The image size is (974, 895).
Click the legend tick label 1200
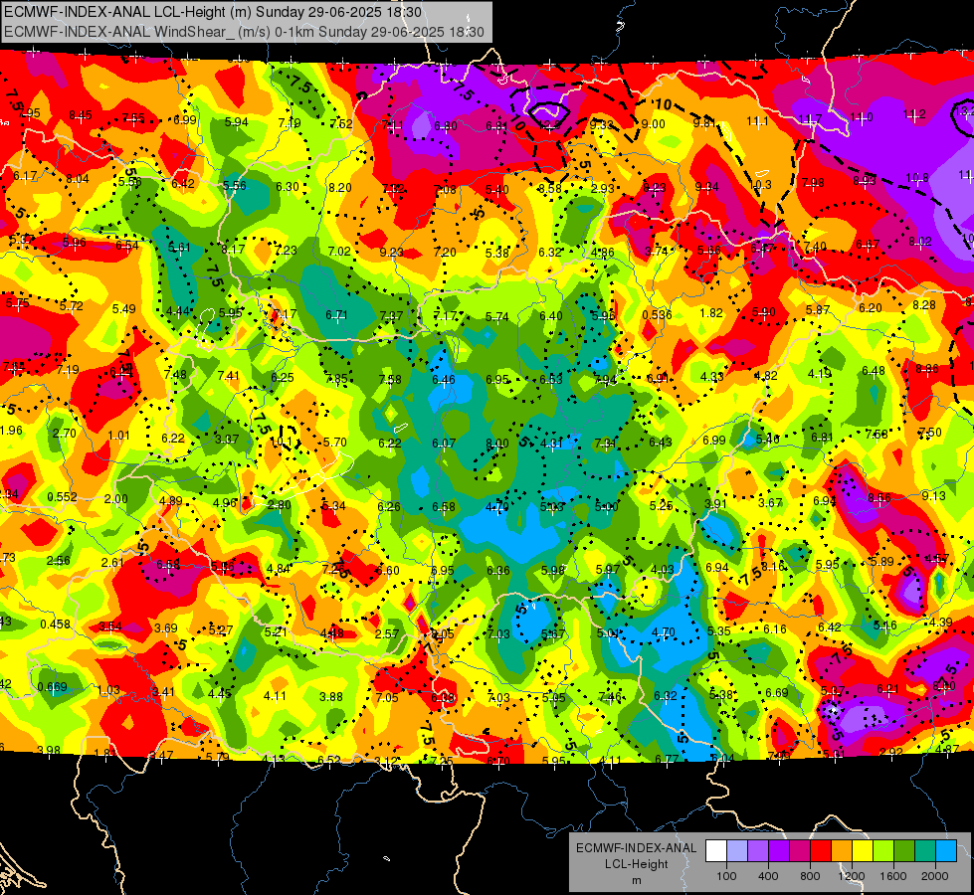point(852,876)
